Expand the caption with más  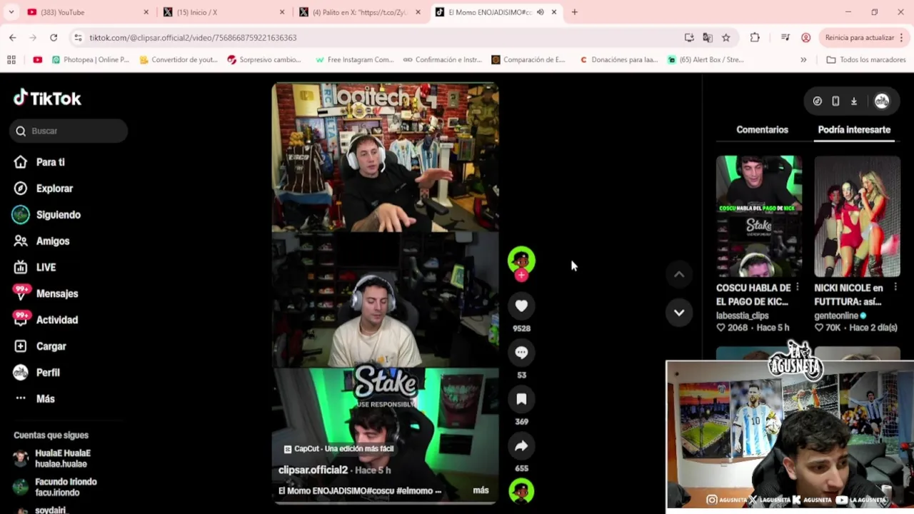pyautogui.click(x=481, y=490)
